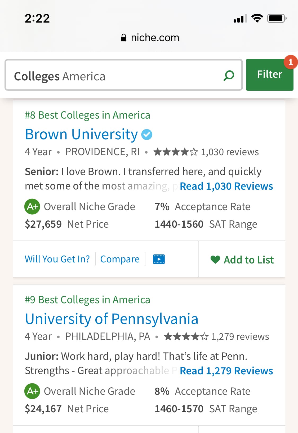The image size is (298, 433).
Task: Tap the red filter count badge
Action: [290, 62]
